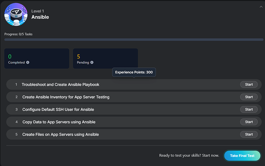
Task: Click the Completed count card
Action: pyautogui.click(x=36, y=58)
